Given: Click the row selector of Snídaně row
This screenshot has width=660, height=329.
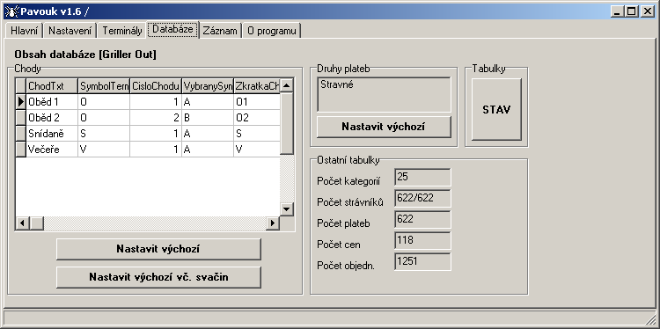Looking at the screenshot, I should [20, 134].
